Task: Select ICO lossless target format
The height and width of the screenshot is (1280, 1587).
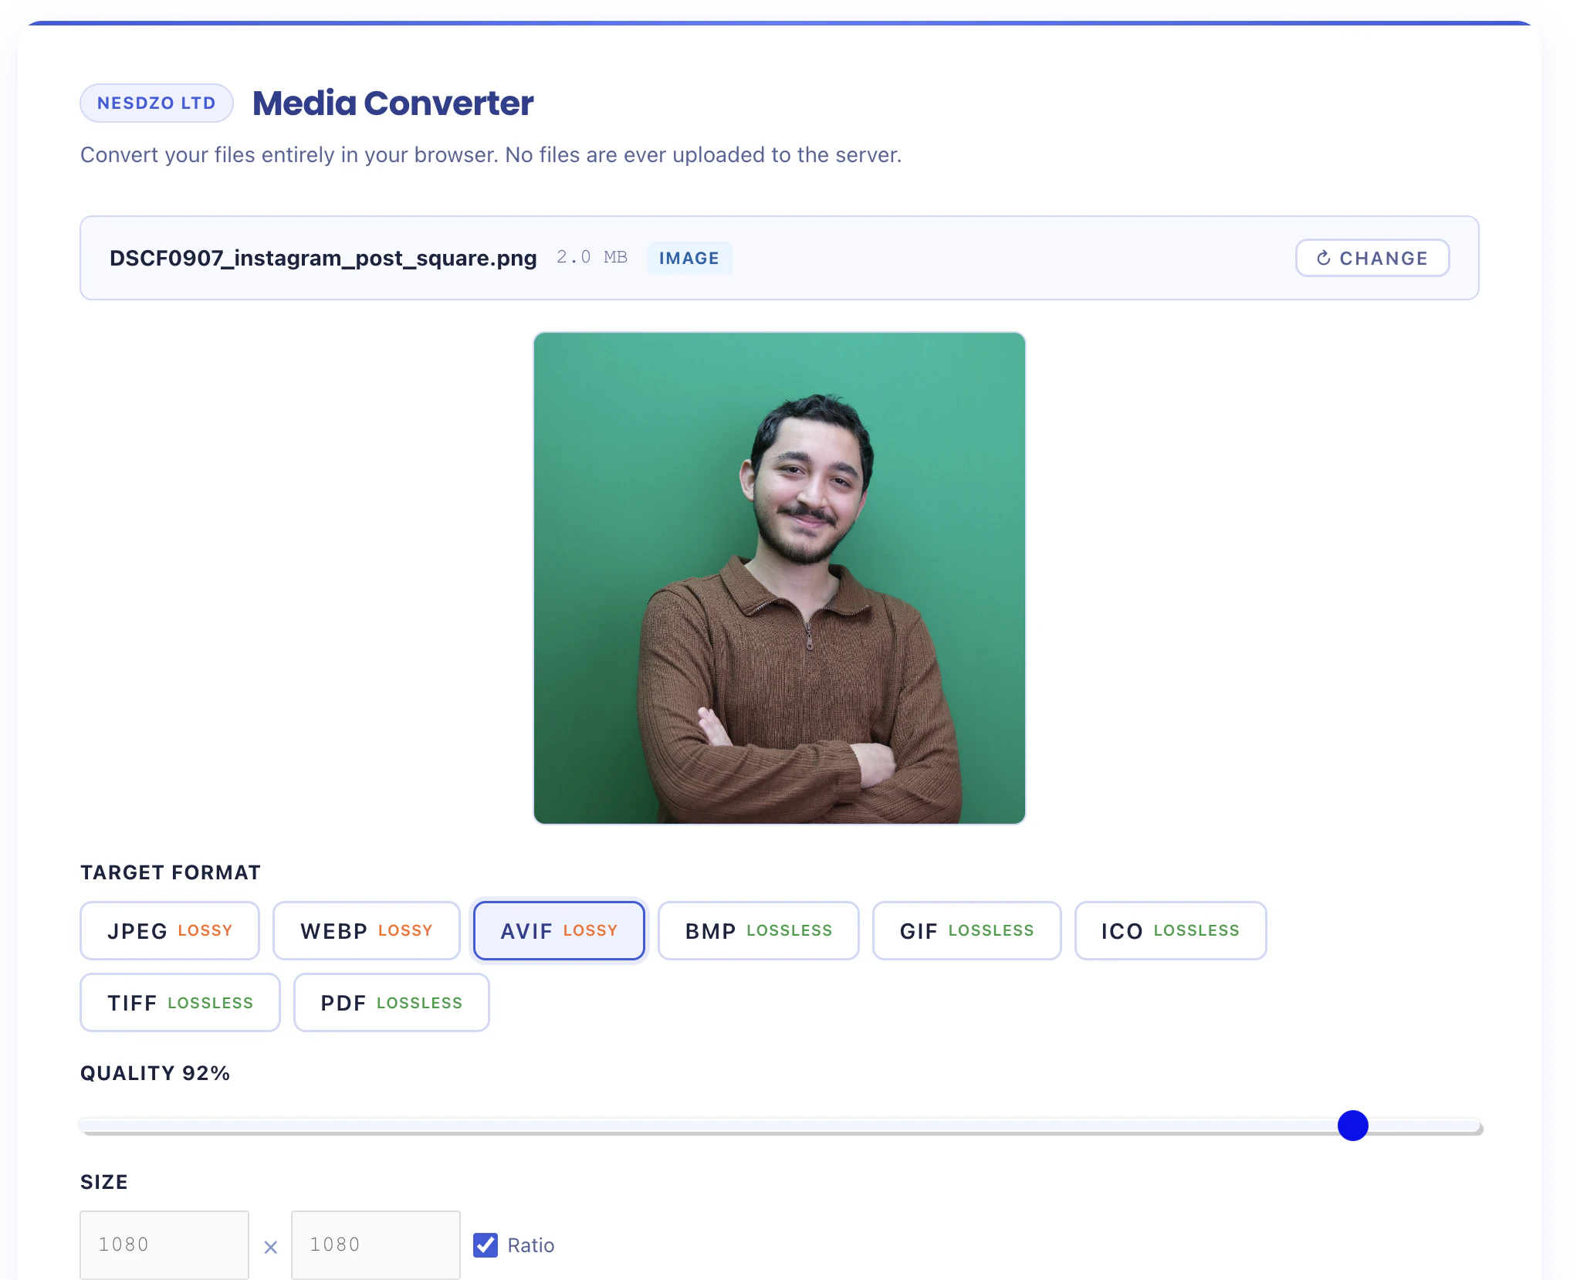Action: click(1170, 930)
